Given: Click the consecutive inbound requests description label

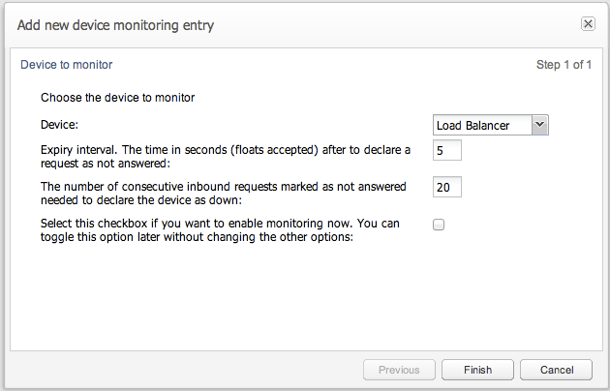Looking at the screenshot, I should tap(223, 192).
